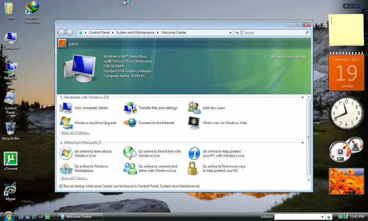Click Show more details link
368x221 pixels.
tap(286, 57)
